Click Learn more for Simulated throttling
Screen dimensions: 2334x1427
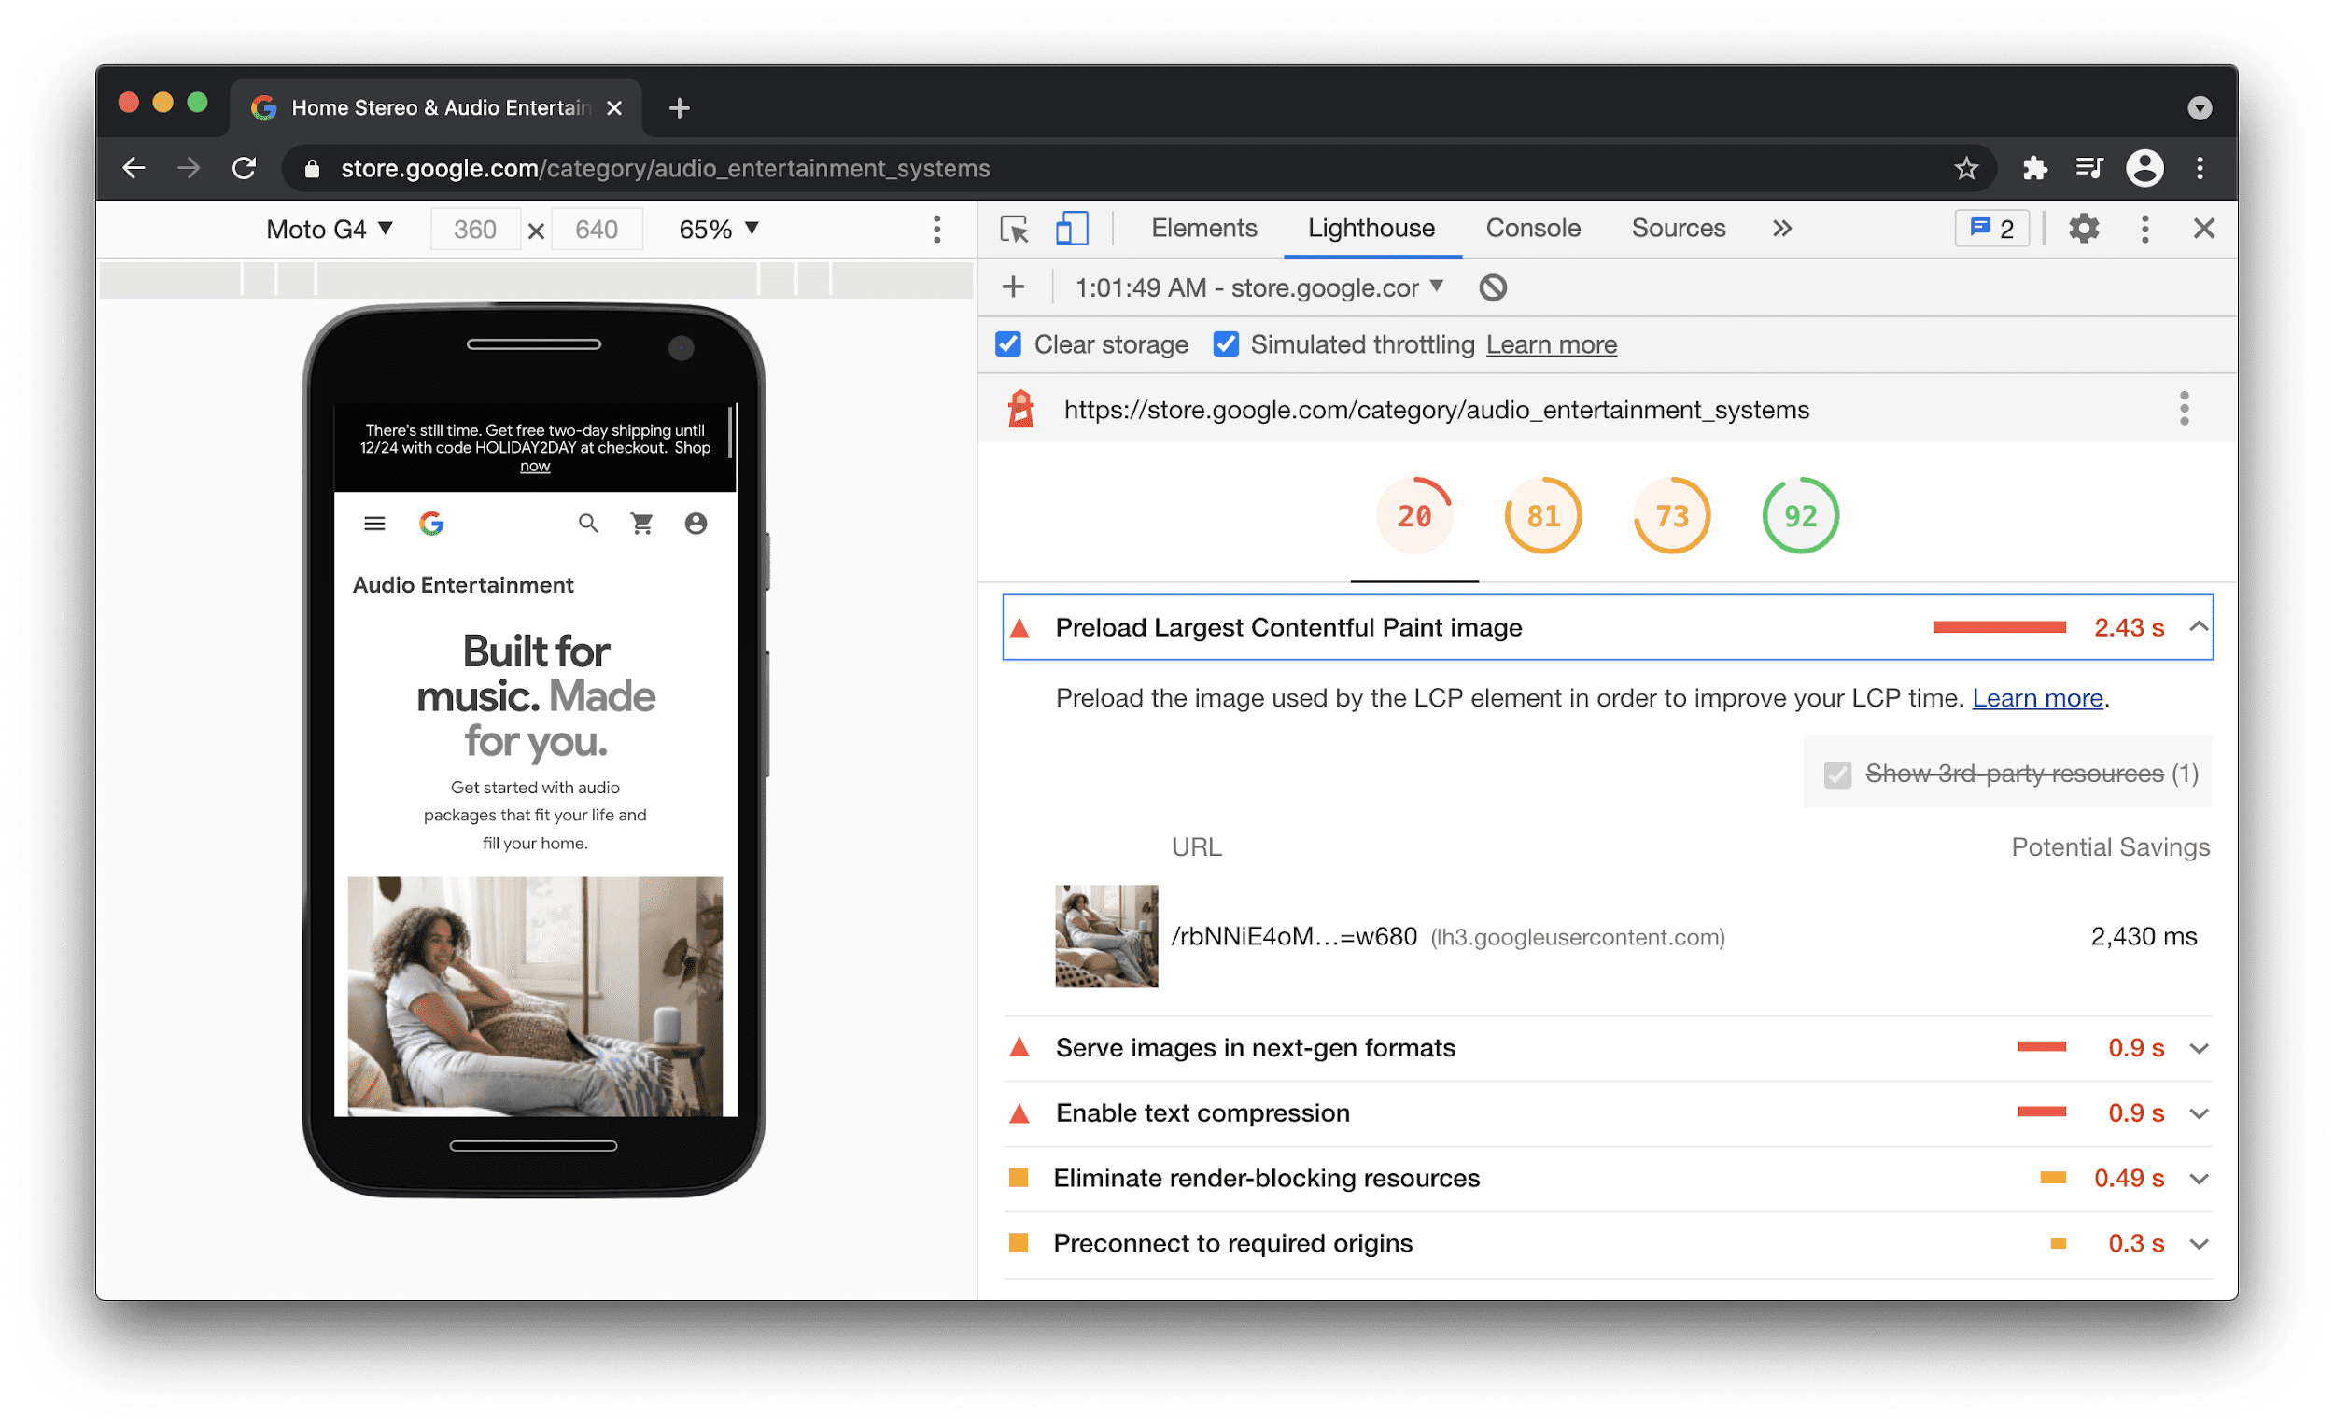click(1551, 347)
